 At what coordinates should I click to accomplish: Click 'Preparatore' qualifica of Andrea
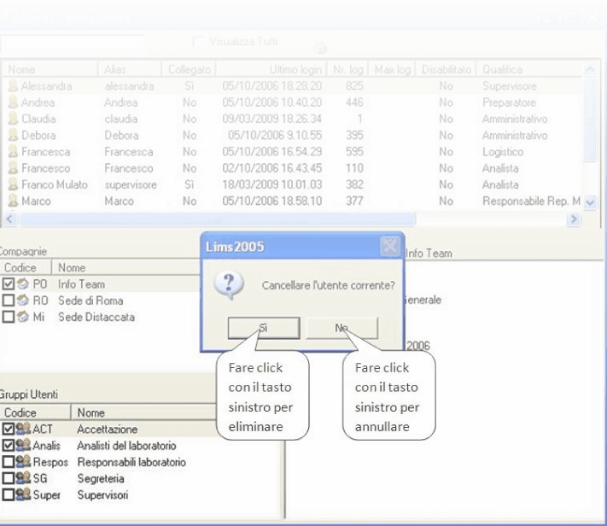[x=509, y=102]
